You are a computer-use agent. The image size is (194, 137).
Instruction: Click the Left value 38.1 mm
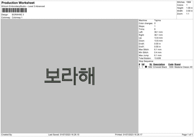(158, 32)
